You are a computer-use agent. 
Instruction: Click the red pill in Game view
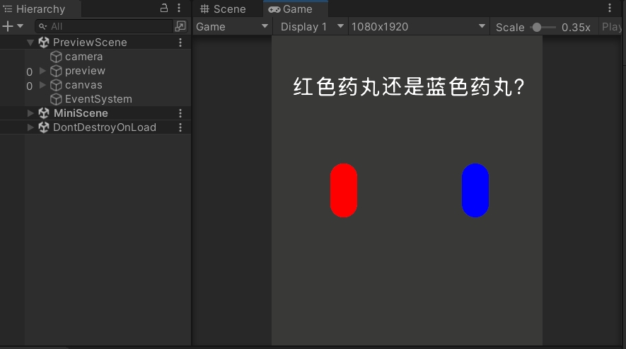[344, 190]
